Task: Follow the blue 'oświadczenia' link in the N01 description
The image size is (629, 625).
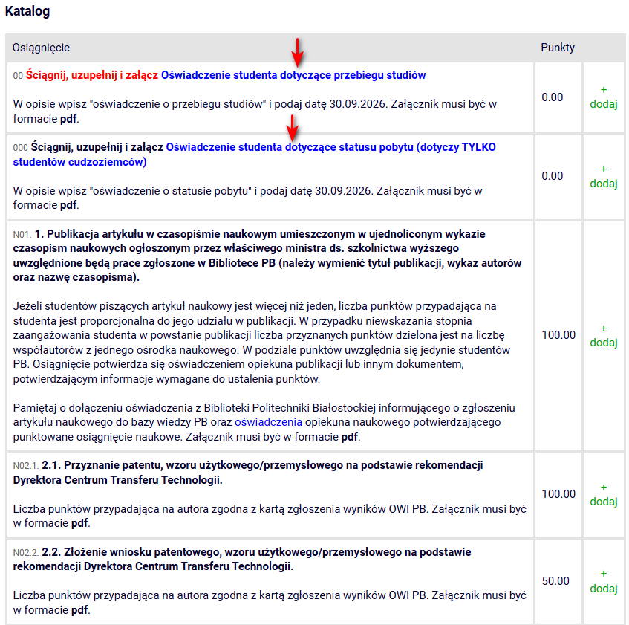Action: (268, 422)
